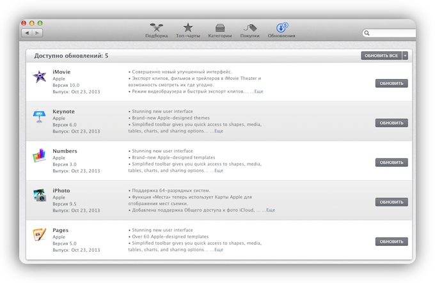Click the Numbers app title
The image size is (435, 283).
[65, 151]
